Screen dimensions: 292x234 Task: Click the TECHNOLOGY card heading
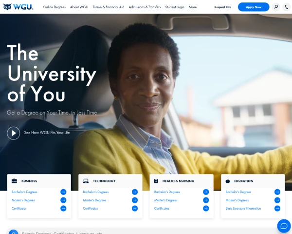[104, 181]
